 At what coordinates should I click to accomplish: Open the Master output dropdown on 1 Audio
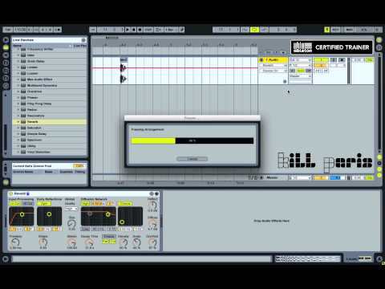[x=300, y=76]
